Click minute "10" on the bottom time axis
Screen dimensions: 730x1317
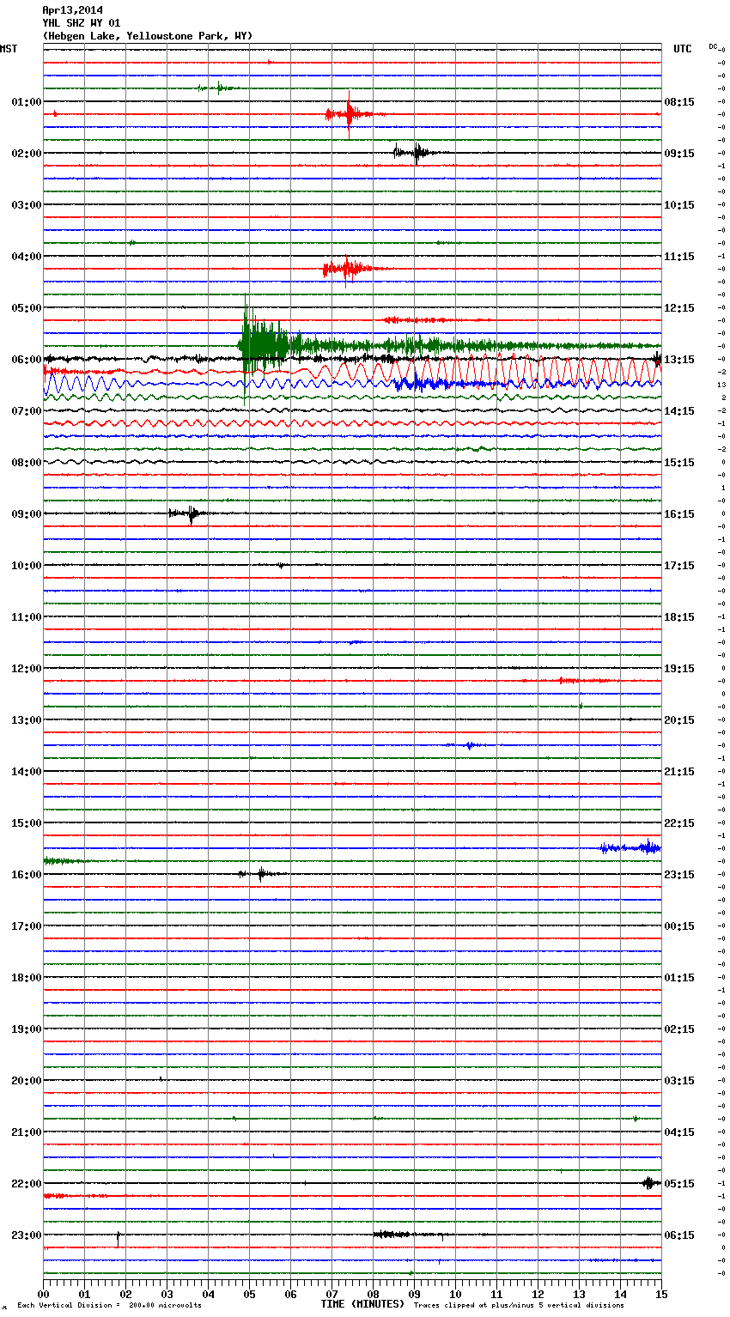[455, 1294]
